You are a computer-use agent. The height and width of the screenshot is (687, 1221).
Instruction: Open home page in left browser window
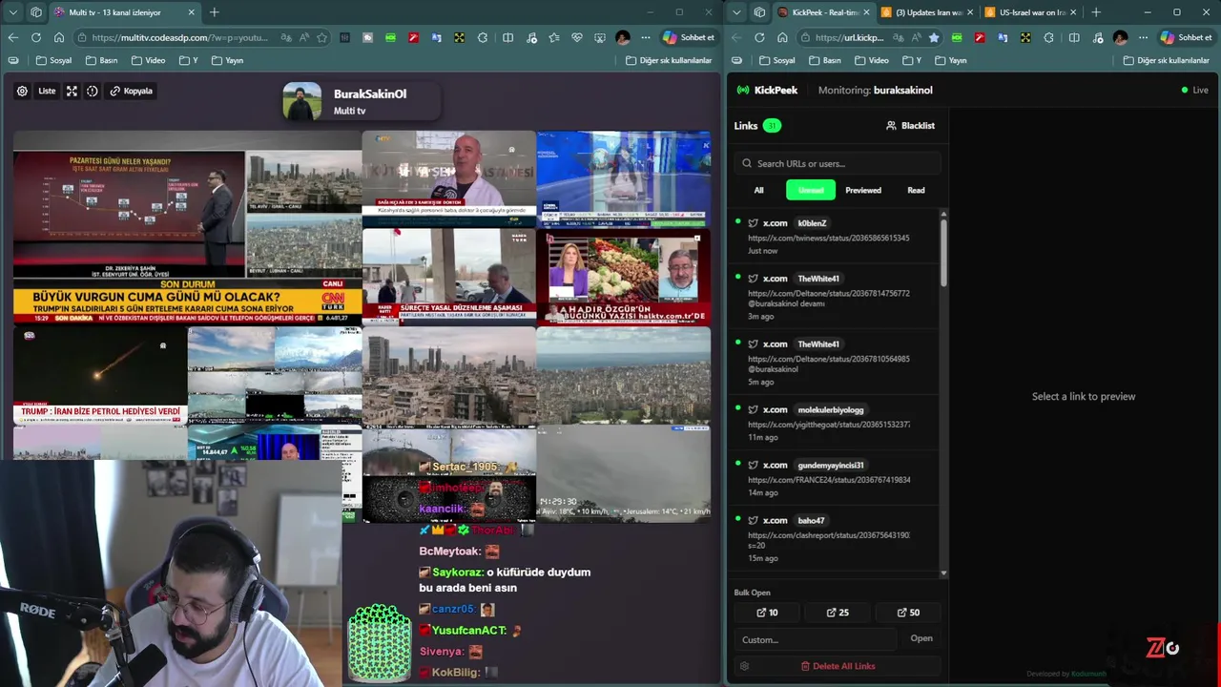coord(59,37)
